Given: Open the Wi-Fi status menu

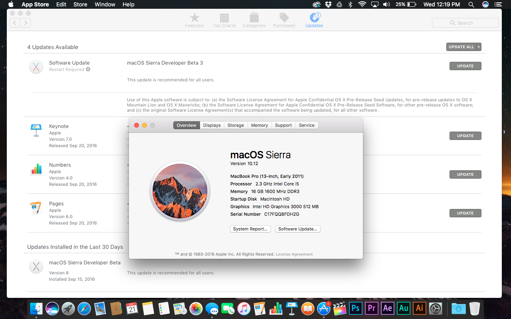Looking at the screenshot, I should (x=362, y=4).
